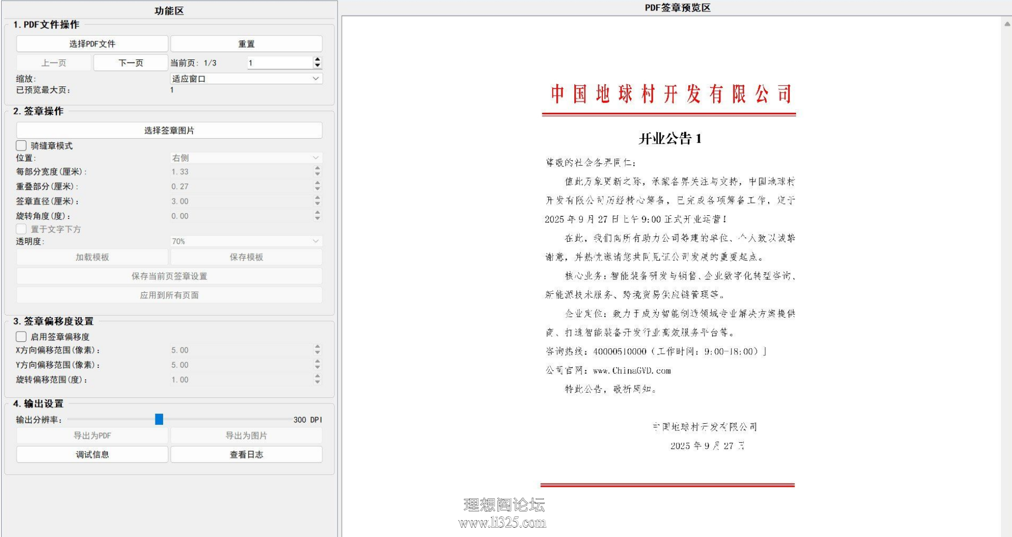This screenshot has width=1012, height=537.
Task: Click the 重置 button
Action: click(247, 44)
